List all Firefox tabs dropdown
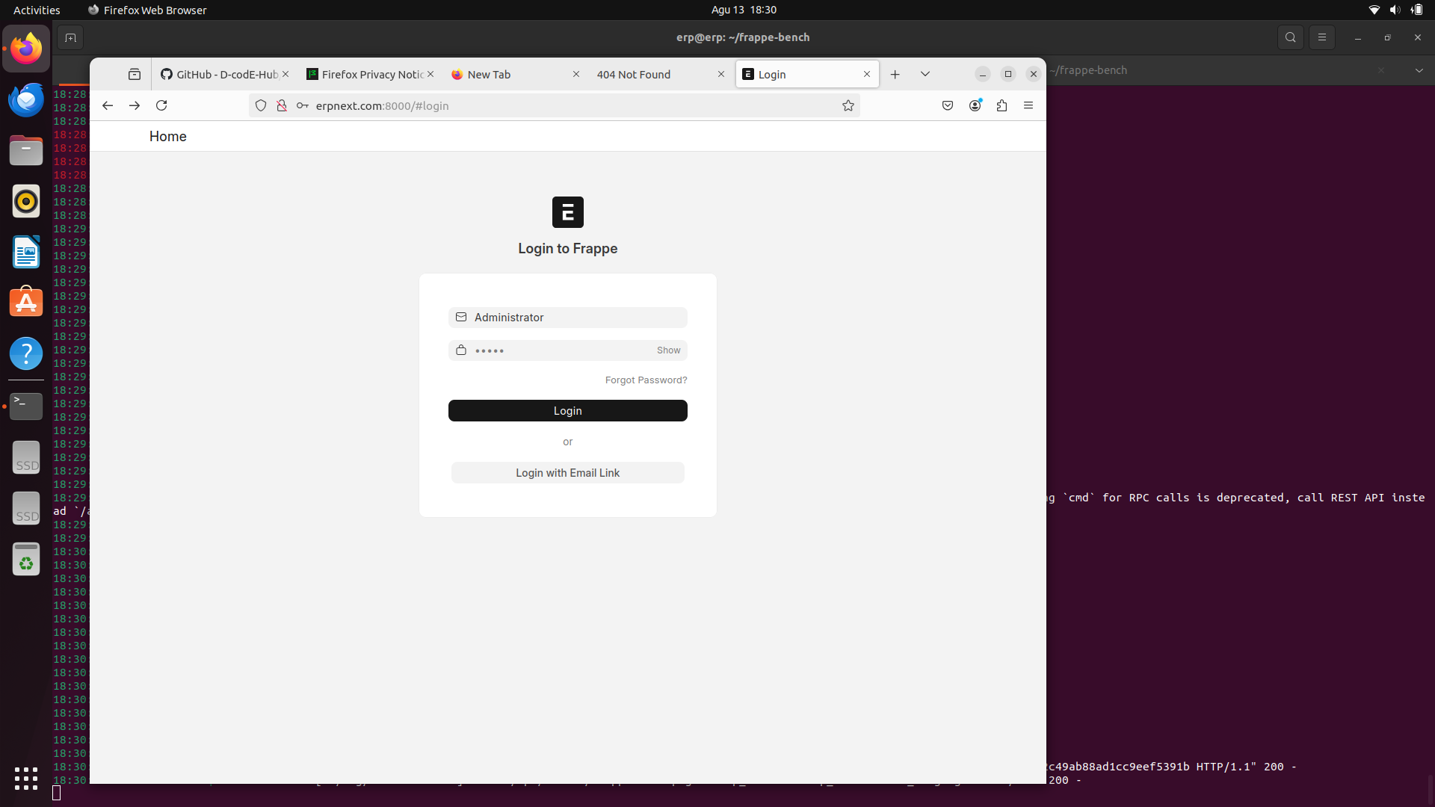The width and height of the screenshot is (1435, 807). pos(925,74)
